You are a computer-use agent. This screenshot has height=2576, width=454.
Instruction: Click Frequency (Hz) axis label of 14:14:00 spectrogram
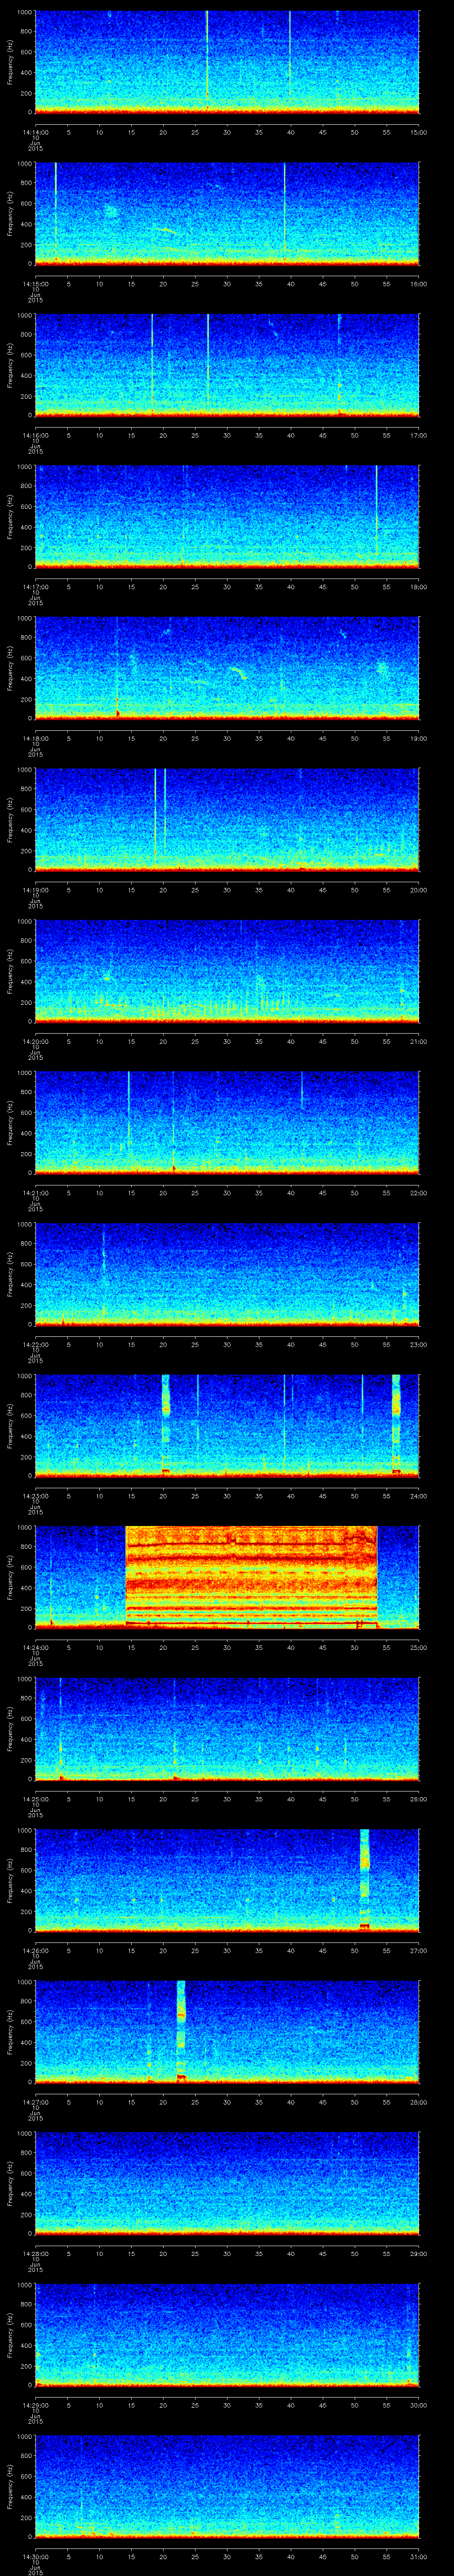(10, 62)
